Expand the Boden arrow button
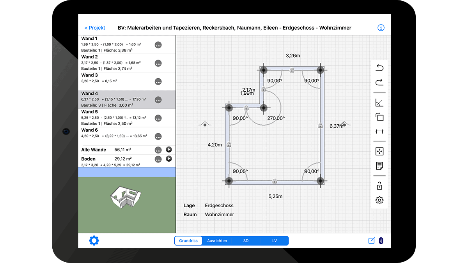The height and width of the screenshot is (263, 468). tap(169, 159)
